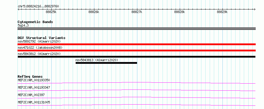This screenshot has width=264, height=109.
Task: Click the long black bar under nsv5843812
Action: click(x=136, y=57)
